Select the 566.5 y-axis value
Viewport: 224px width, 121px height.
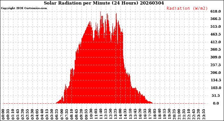216,19
